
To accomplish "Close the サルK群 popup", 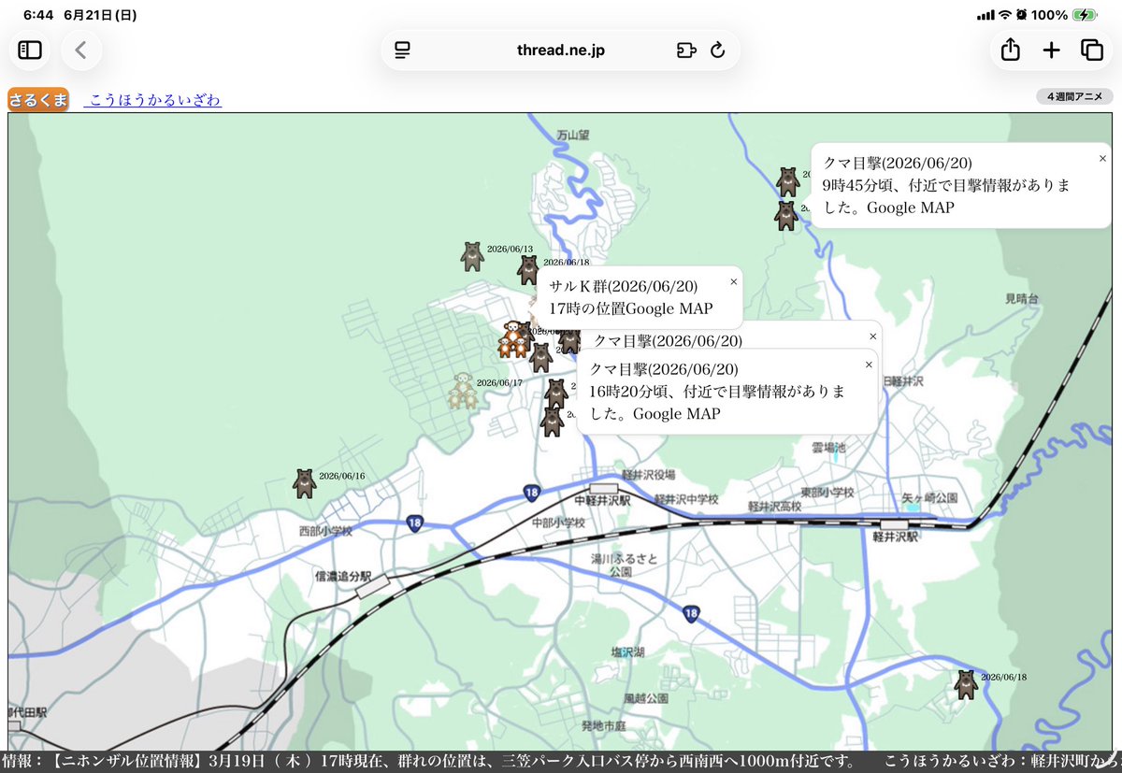I will (x=733, y=281).
